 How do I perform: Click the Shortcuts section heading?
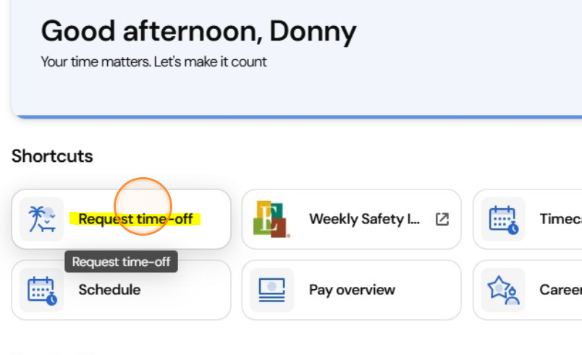click(x=52, y=156)
